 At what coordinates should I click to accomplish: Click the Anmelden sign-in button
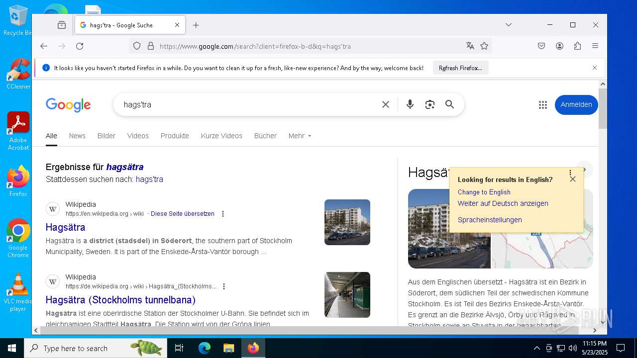[576, 104]
